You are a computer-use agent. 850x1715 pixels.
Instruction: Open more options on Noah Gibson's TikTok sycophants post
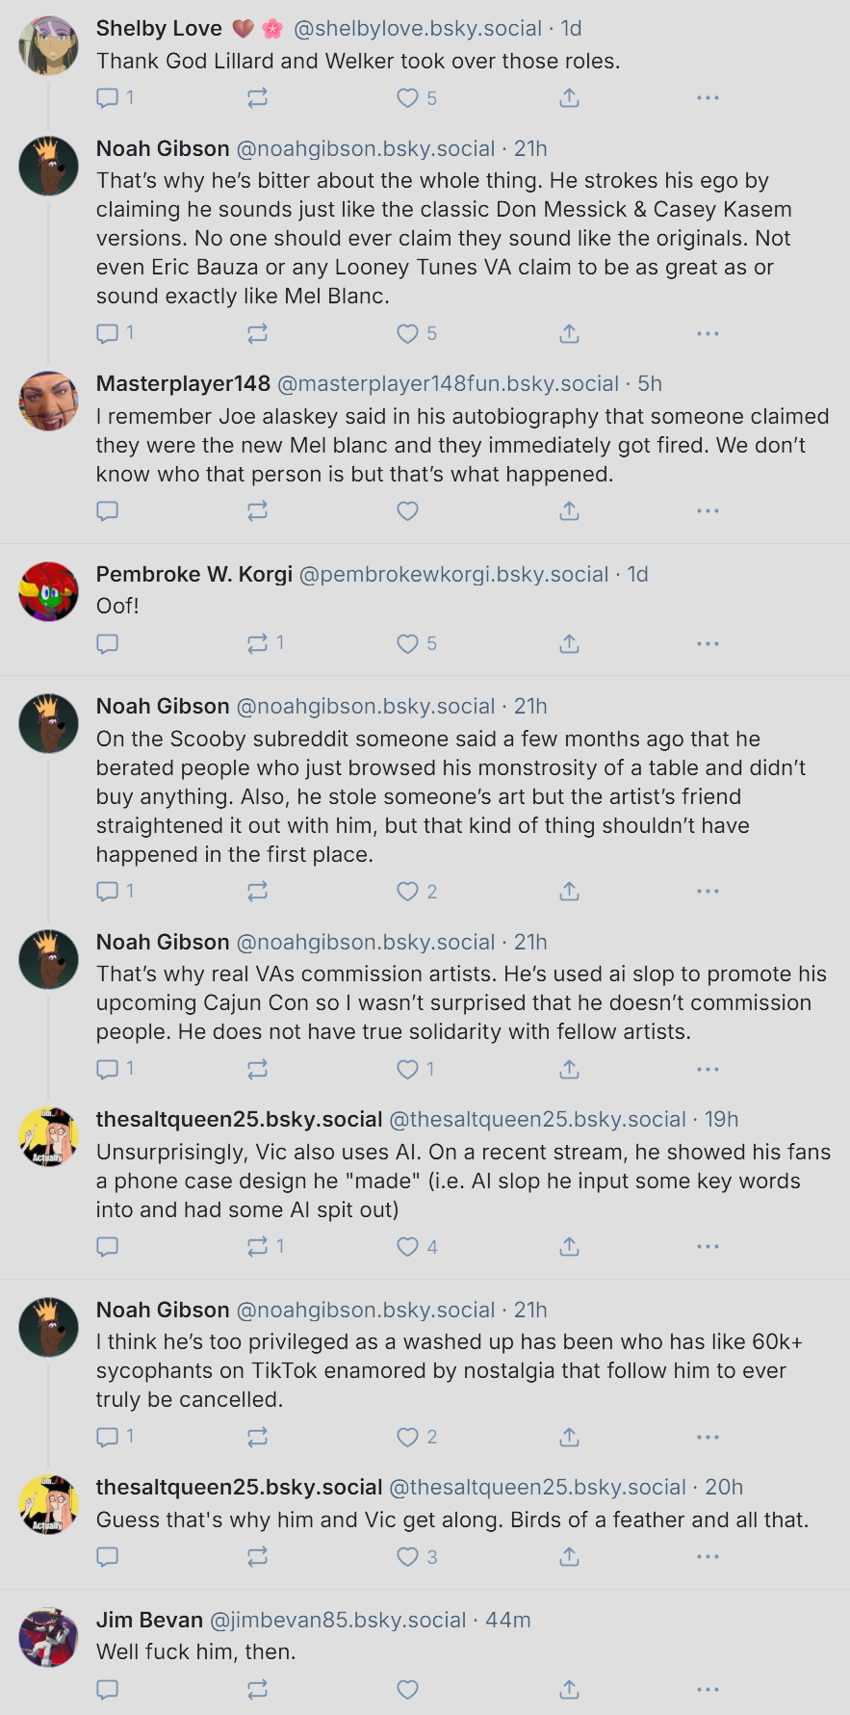708,1437
